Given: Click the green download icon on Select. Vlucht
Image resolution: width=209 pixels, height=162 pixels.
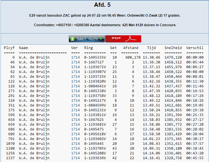Looking at the screenshot, I should 72,39.
